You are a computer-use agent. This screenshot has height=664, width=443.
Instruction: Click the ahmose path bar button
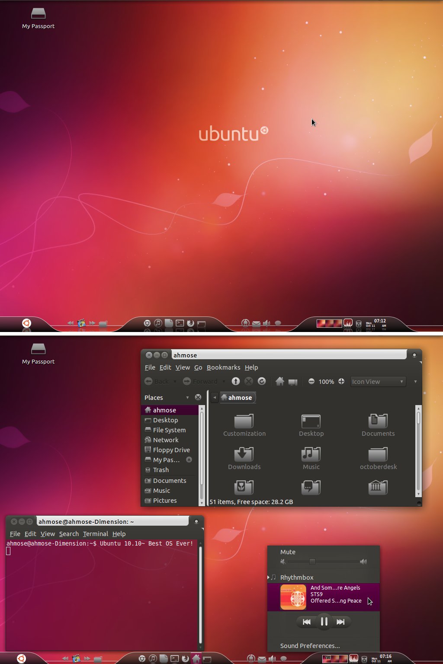tap(238, 397)
